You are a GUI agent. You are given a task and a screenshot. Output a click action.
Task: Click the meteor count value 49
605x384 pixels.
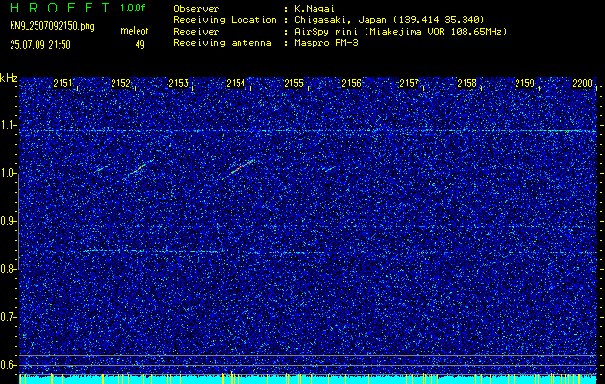point(139,45)
